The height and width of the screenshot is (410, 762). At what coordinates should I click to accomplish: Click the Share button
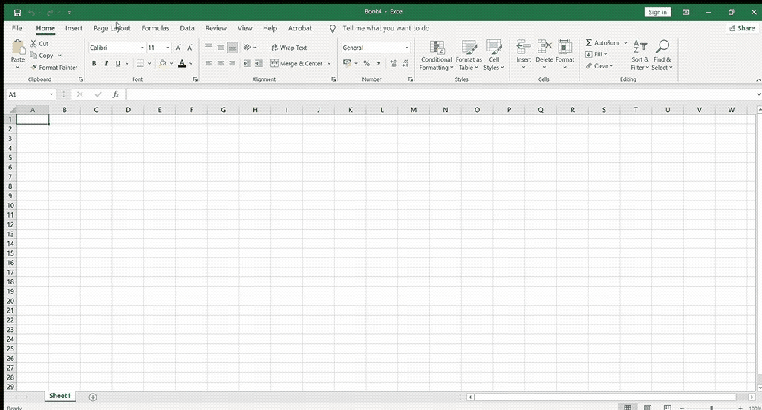click(x=741, y=28)
